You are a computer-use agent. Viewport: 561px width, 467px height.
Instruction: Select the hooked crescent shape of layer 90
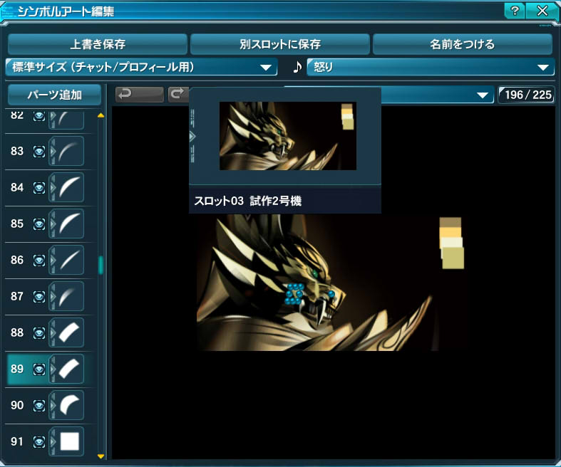(69, 405)
